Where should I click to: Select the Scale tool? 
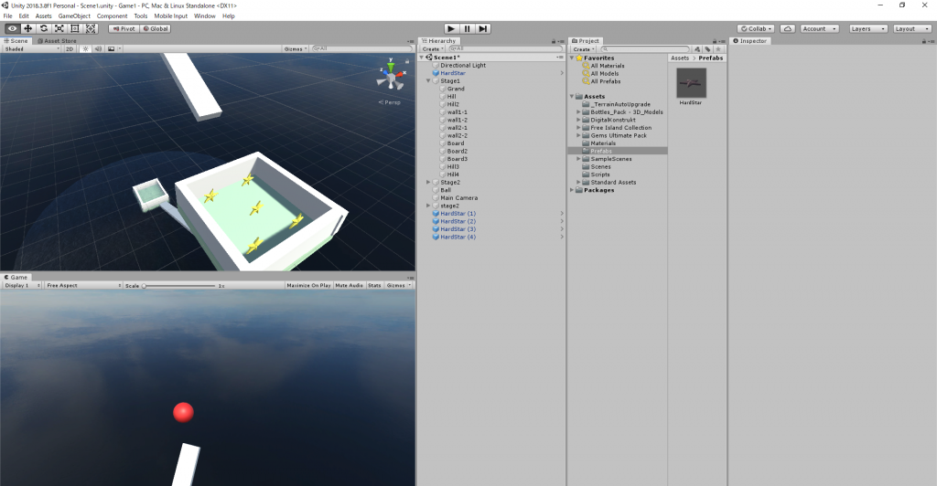(59, 28)
